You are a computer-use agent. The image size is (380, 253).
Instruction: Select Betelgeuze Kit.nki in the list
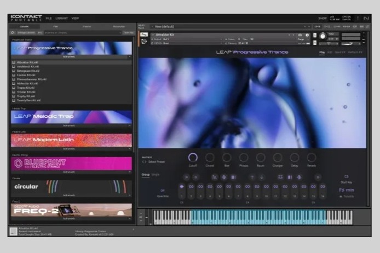[x=28, y=71]
